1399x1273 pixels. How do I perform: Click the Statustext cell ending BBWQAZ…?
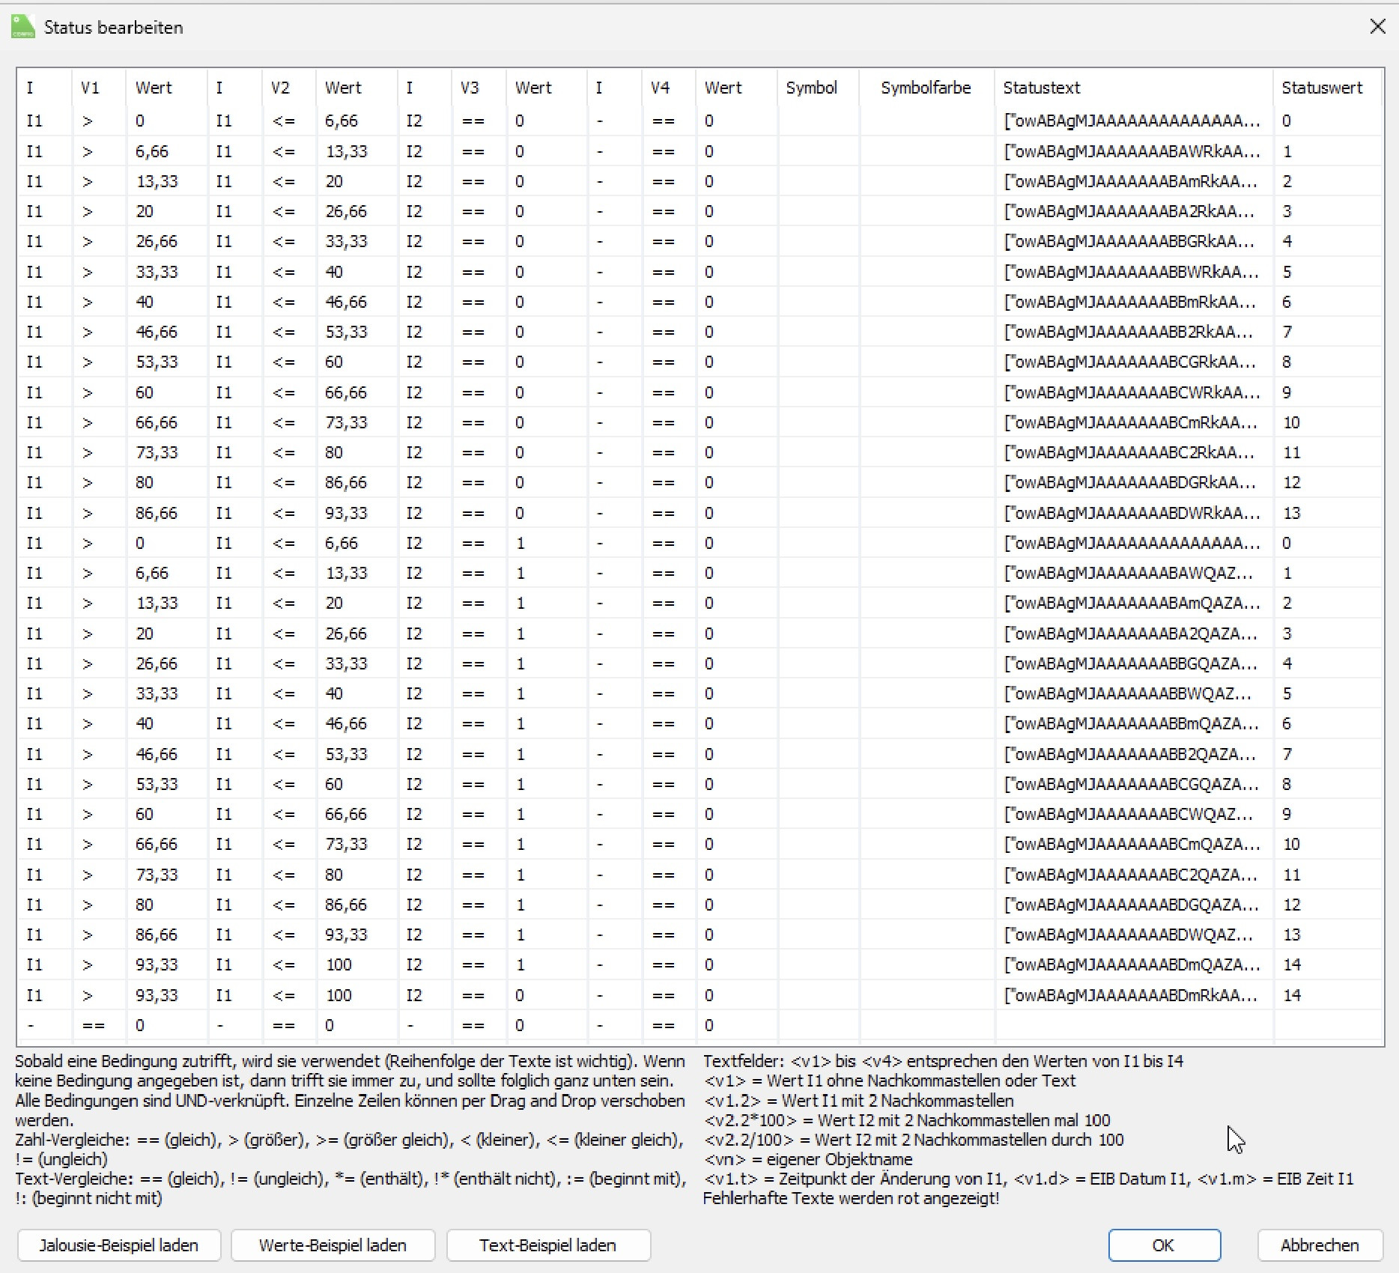pos(1133,693)
